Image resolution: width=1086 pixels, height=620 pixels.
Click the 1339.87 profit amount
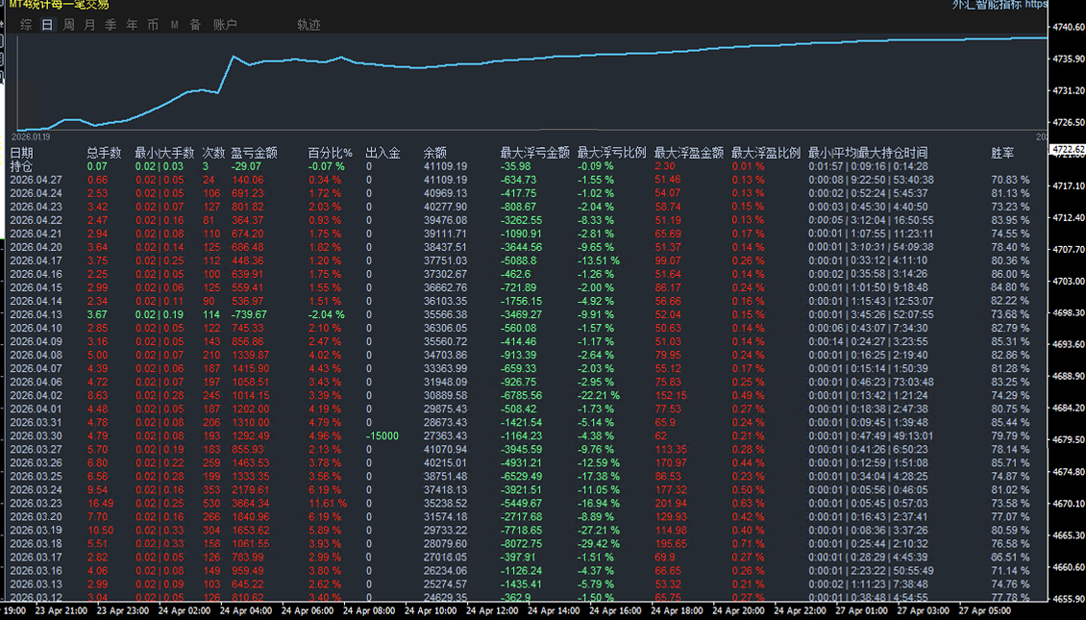pyautogui.click(x=250, y=356)
